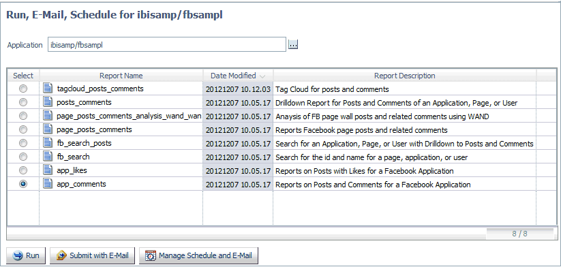This screenshot has width=561, height=267.
Task: Click the Select column header
Action: pyautogui.click(x=23, y=76)
